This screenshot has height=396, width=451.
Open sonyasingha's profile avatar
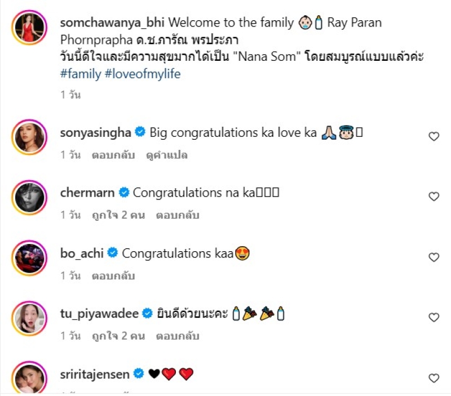point(31,137)
